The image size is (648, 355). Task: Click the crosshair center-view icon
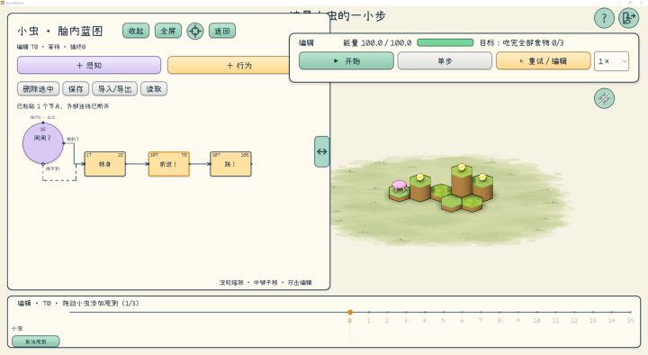click(195, 31)
